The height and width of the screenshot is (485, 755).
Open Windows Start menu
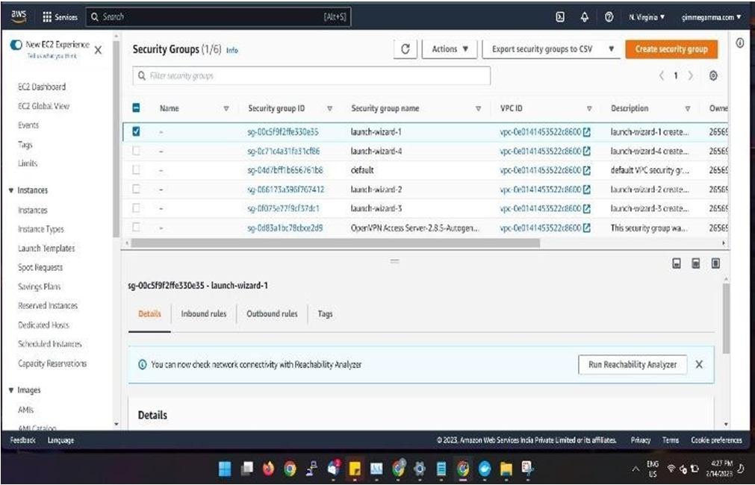point(225,468)
